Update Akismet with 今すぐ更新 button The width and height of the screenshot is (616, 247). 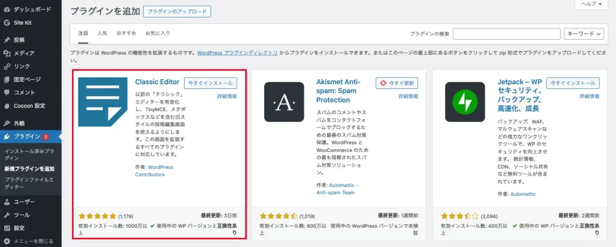point(397,84)
